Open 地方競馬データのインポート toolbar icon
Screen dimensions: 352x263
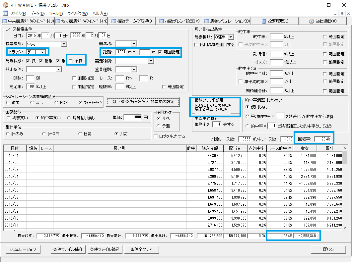point(58,21)
